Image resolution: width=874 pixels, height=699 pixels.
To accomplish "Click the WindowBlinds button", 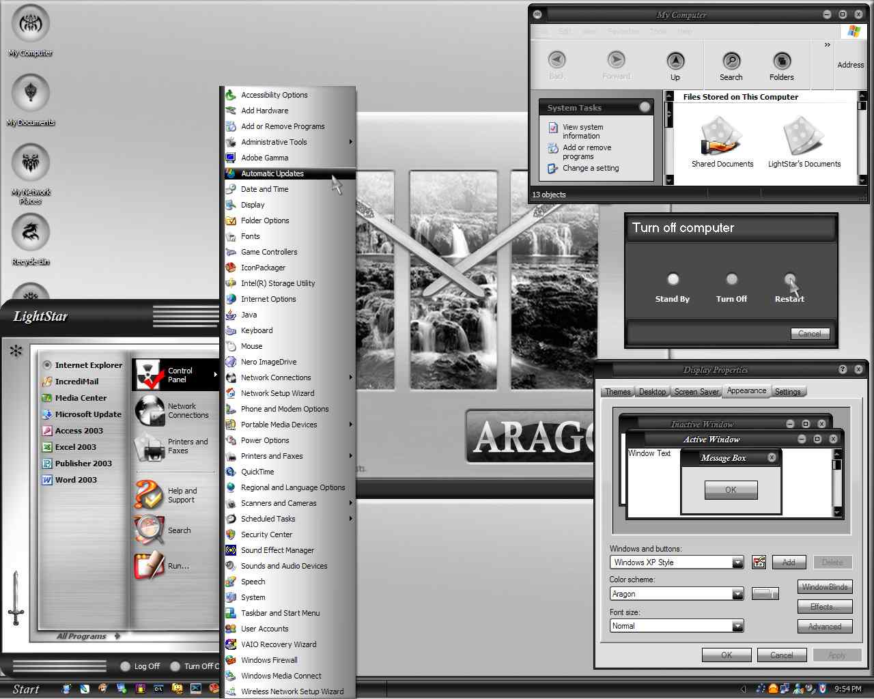I will coord(825,587).
